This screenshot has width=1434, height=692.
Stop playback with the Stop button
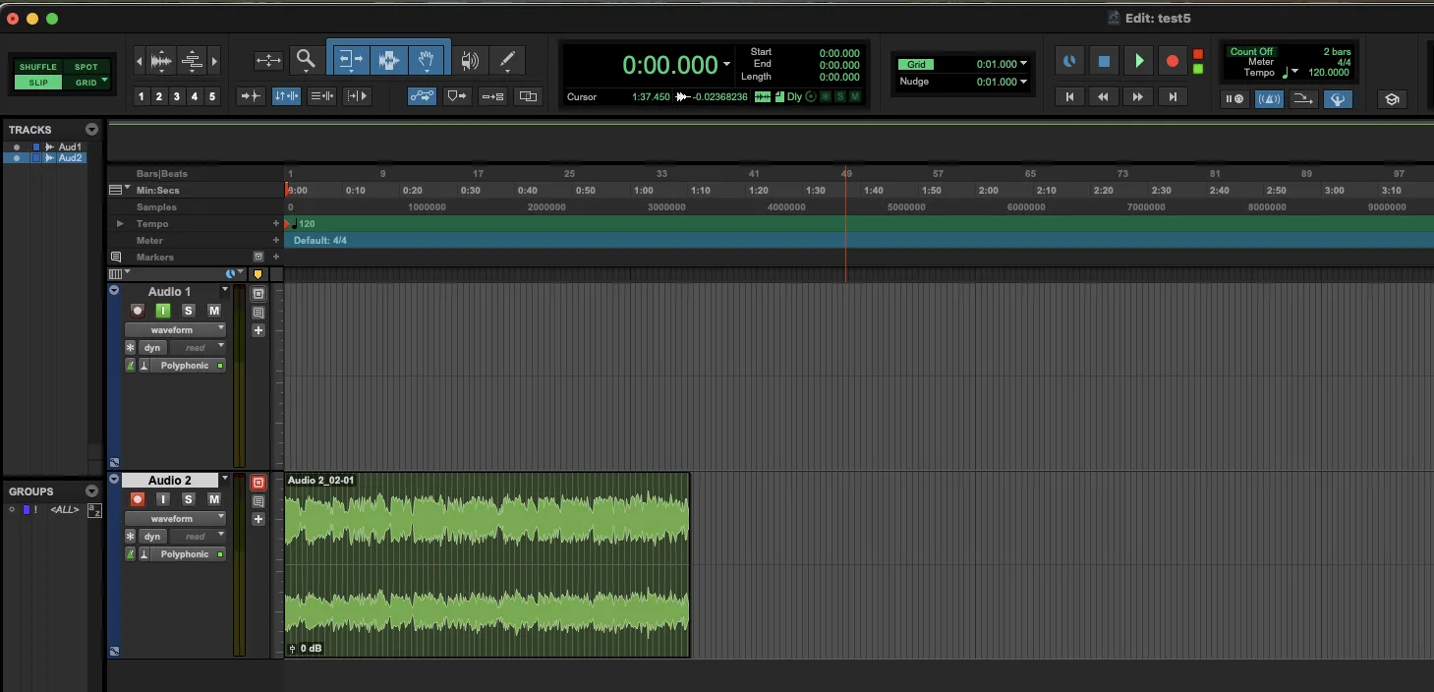tap(1104, 61)
